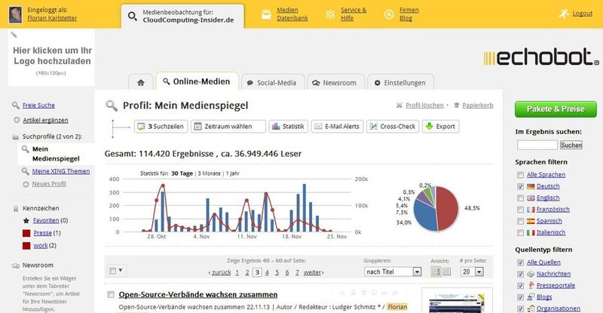This screenshot has height=313, width=603.
Task: Click the plus icon beside Neues Profil
Action: (26, 184)
